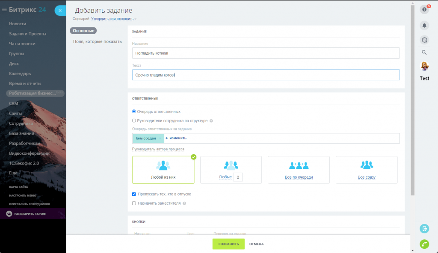Switch to 'Поля, которые показать' tab
Image resolution: width=438 pixels, height=253 pixels.
point(97,41)
